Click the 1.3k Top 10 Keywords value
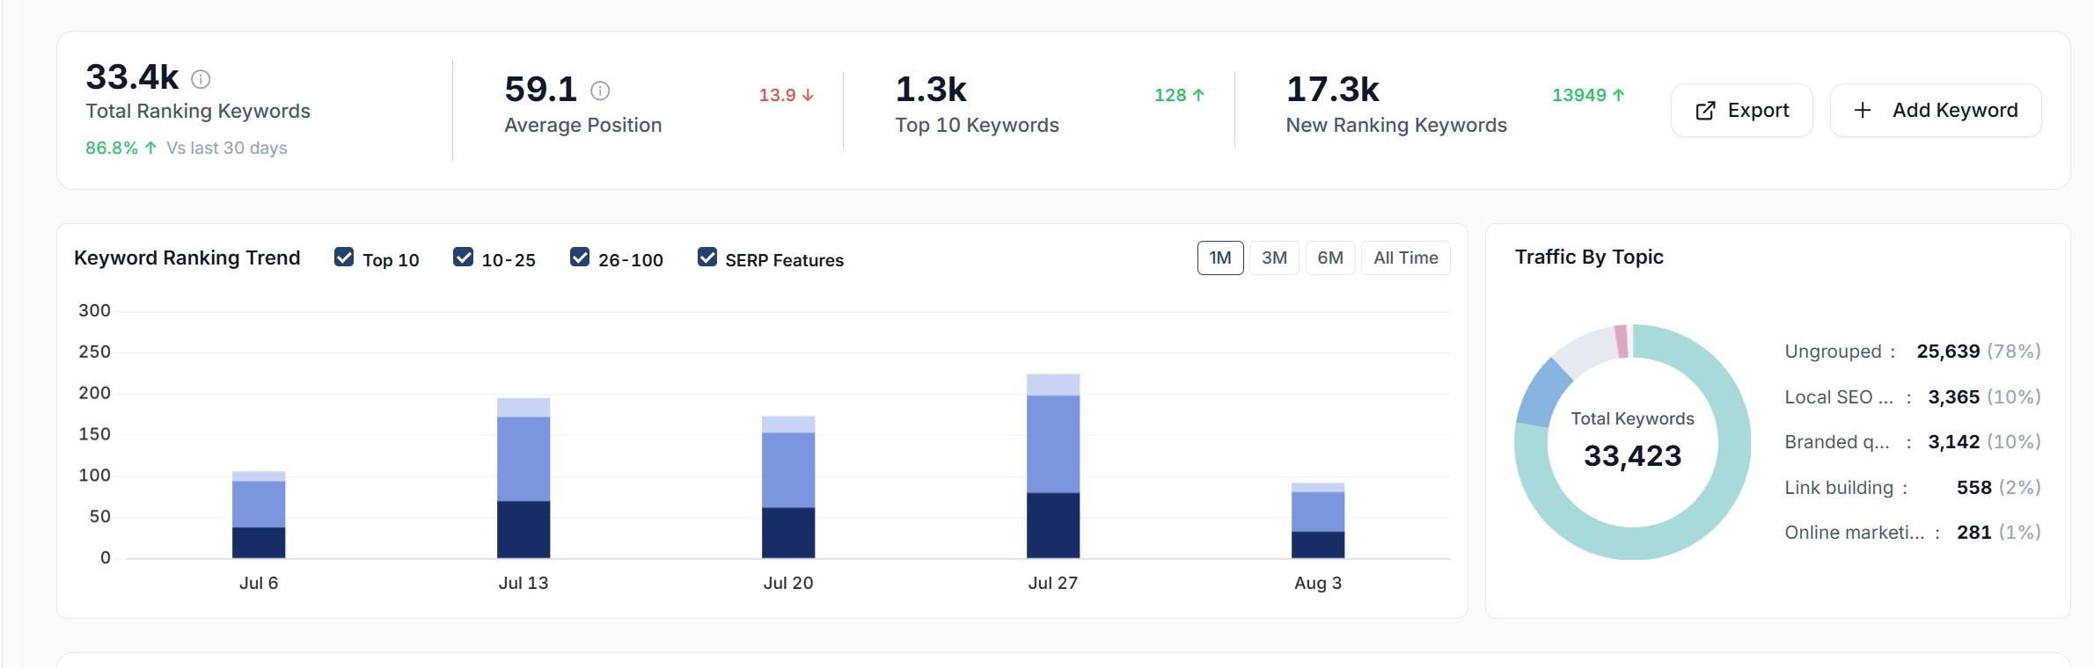 tap(931, 90)
